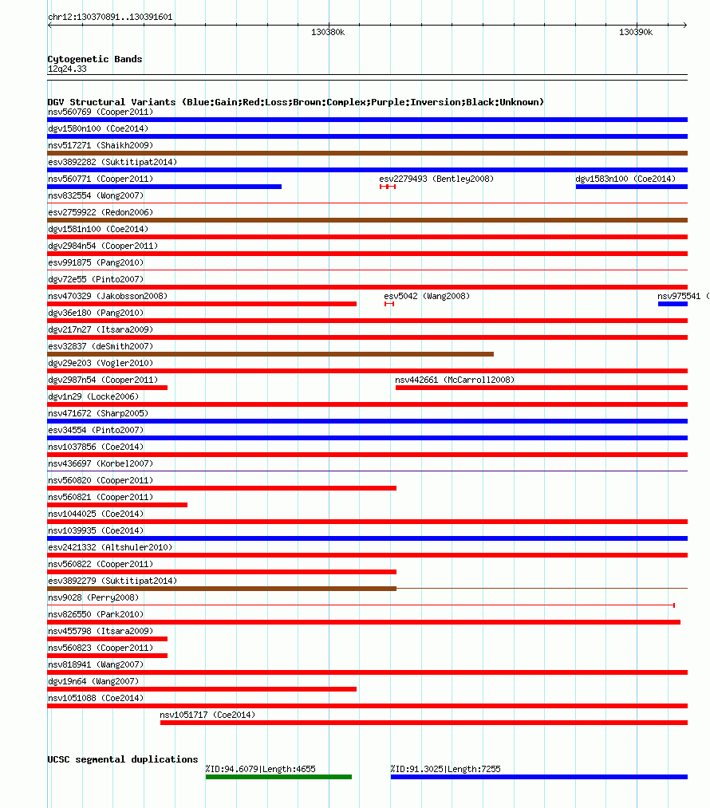The height and width of the screenshot is (808, 710).
Task: Open the esv34554 (Pinto2007) label
Action: coord(96,430)
